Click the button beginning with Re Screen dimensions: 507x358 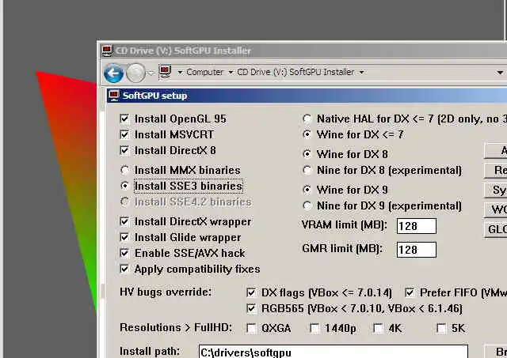(x=495, y=170)
